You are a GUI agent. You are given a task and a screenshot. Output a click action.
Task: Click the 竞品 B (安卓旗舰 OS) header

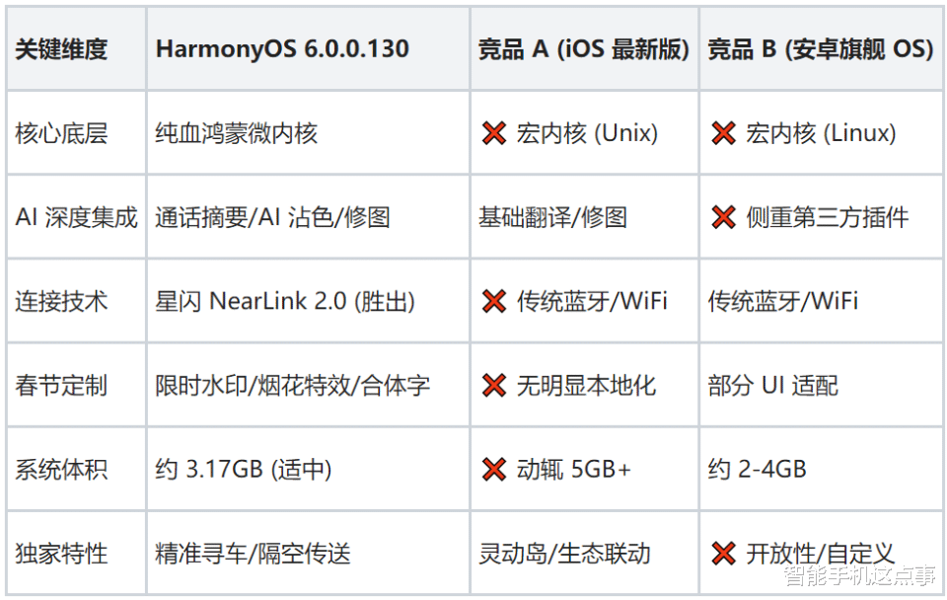820,49
